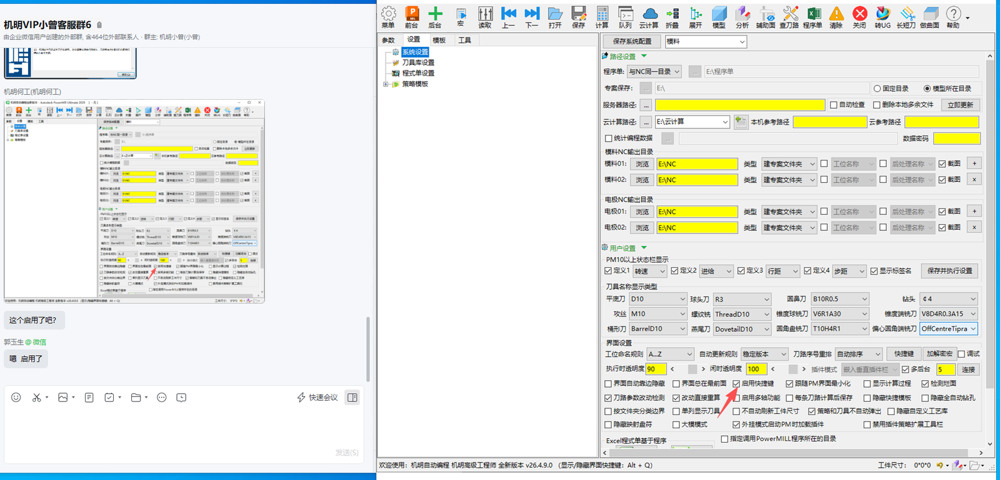Screen dimensions: 1000x480
Task: Click the 折叠 collapse icon
Action: coord(672,17)
